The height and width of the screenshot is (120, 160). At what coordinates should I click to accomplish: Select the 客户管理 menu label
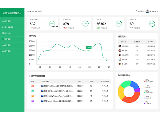pos(7,51)
